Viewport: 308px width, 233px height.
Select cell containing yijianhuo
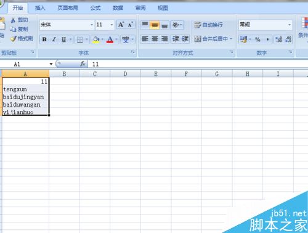pos(25,112)
